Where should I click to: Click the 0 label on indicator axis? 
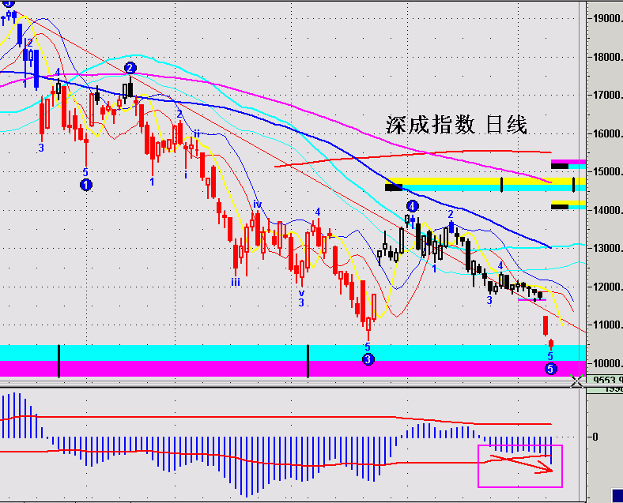click(x=595, y=437)
